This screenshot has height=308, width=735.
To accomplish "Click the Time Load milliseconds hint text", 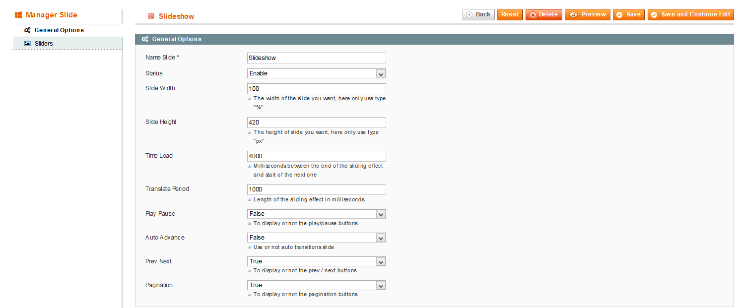I will [318, 170].
